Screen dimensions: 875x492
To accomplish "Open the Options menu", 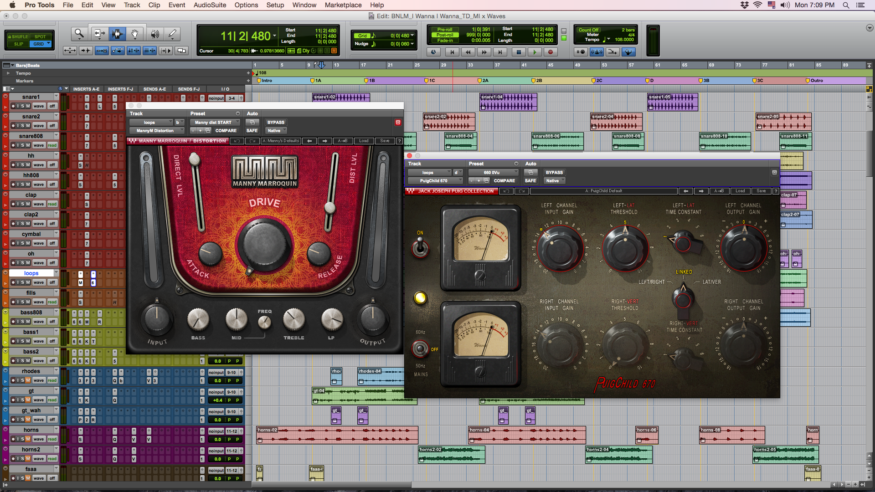I will 246,5.
